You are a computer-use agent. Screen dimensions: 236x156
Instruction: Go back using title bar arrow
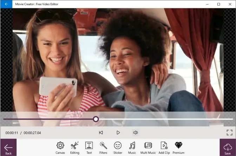pyautogui.click(x=6, y=4)
